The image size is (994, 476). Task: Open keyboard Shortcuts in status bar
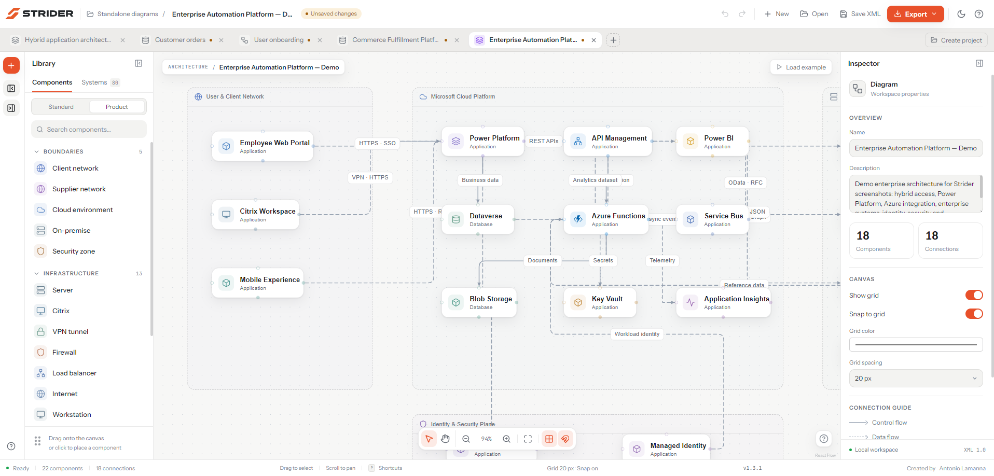point(385,468)
